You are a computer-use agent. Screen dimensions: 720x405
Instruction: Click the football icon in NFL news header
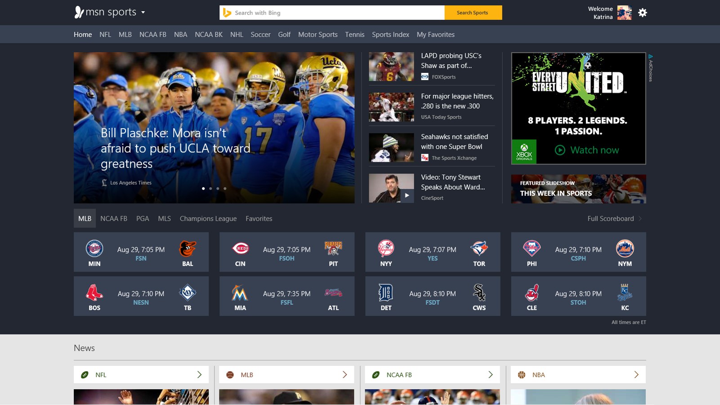point(85,375)
